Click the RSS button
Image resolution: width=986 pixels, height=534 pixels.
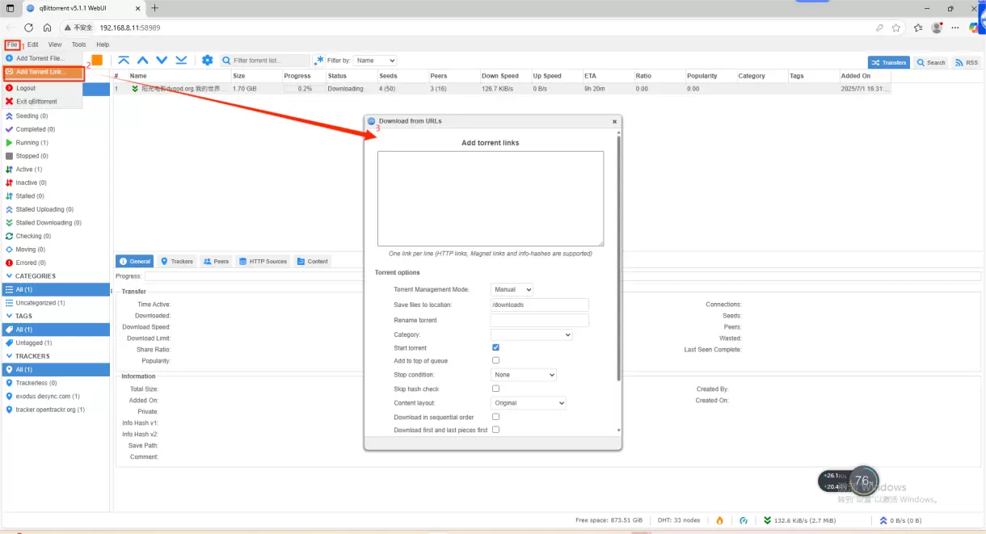point(966,62)
